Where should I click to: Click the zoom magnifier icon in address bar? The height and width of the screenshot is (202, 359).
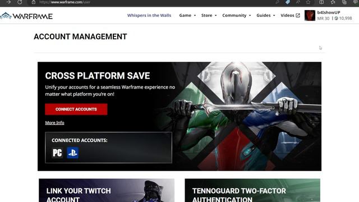tap(277, 2)
